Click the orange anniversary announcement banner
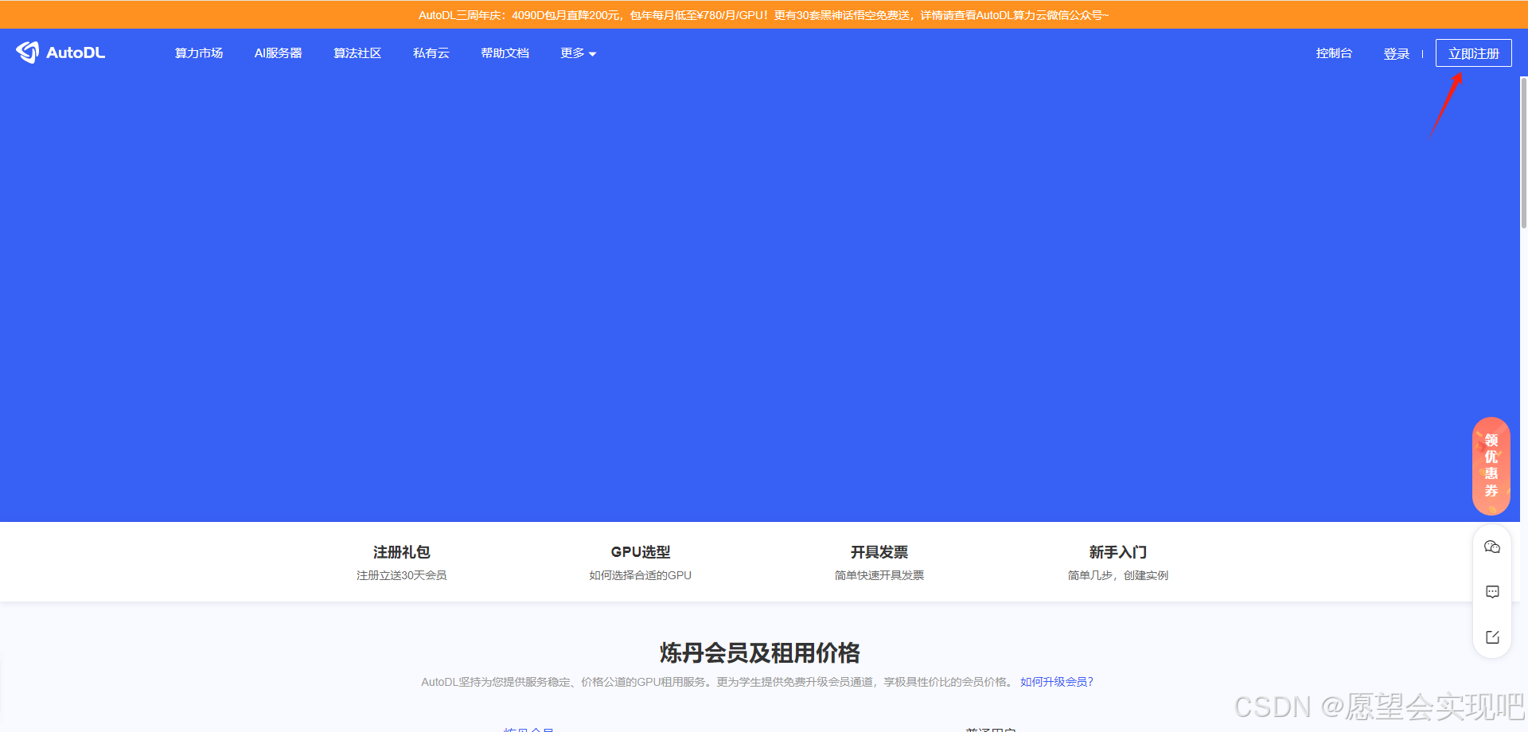Image resolution: width=1528 pixels, height=732 pixels. click(763, 15)
